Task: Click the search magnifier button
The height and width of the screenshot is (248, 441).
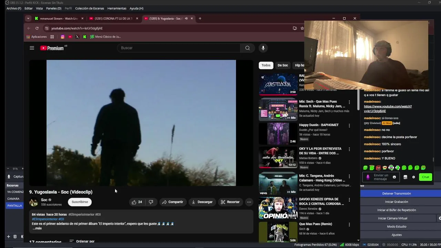Action: pyautogui.click(x=247, y=48)
